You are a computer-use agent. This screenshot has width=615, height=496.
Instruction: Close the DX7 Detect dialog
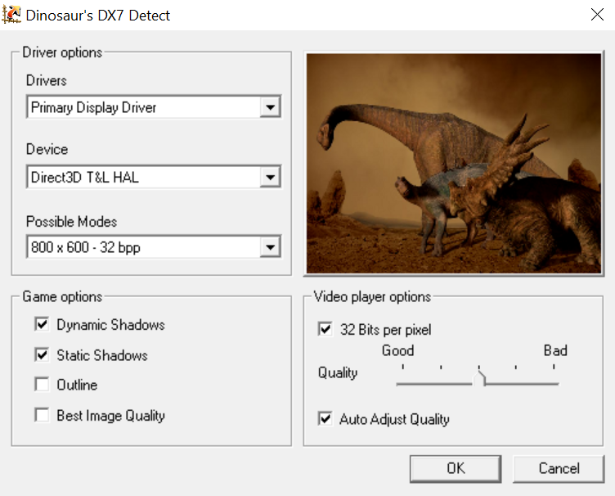tap(597, 15)
